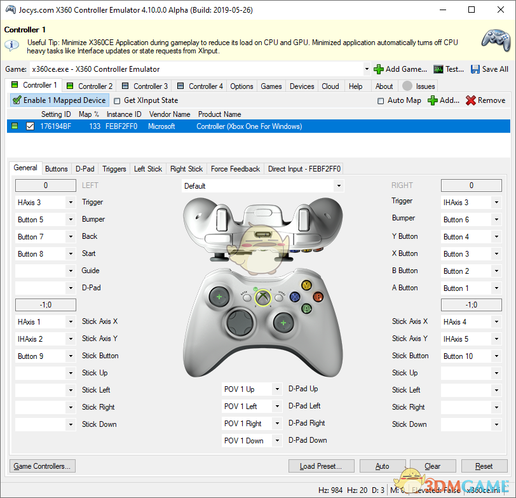516x498 pixels.
Task: Toggle the Auto Map checkbox
Action: [381, 100]
